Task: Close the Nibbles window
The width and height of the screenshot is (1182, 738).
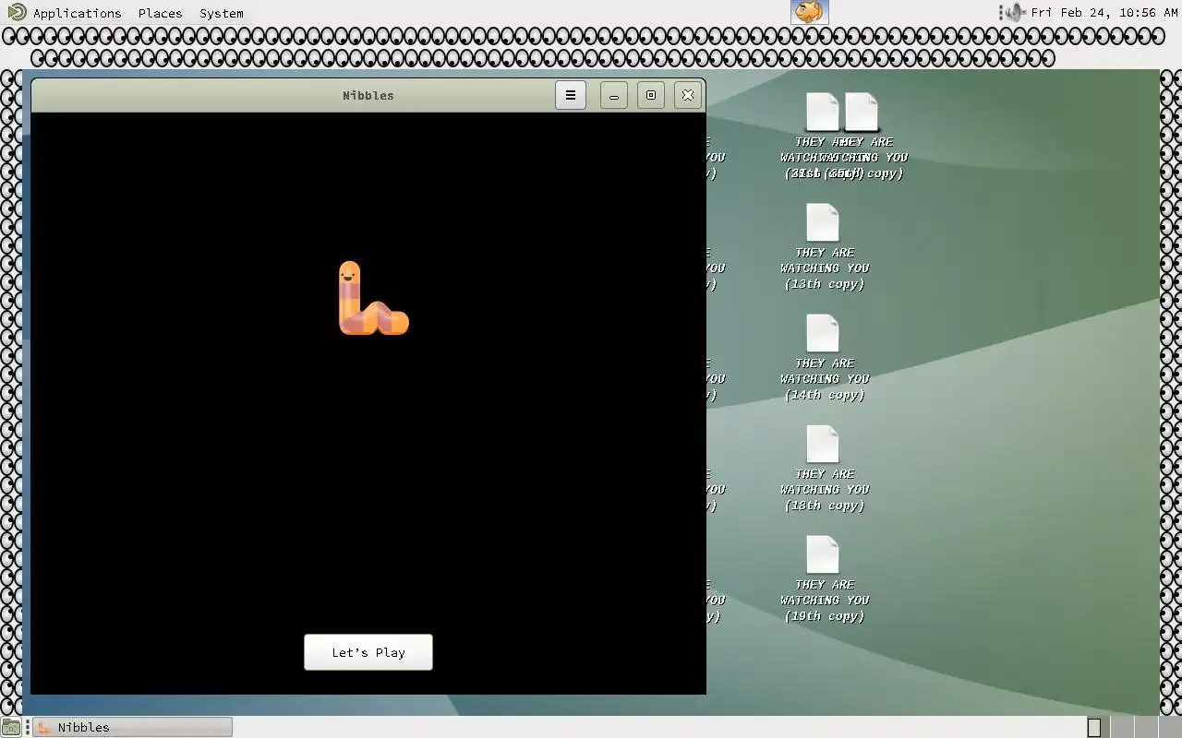Action: (x=688, y=95)
